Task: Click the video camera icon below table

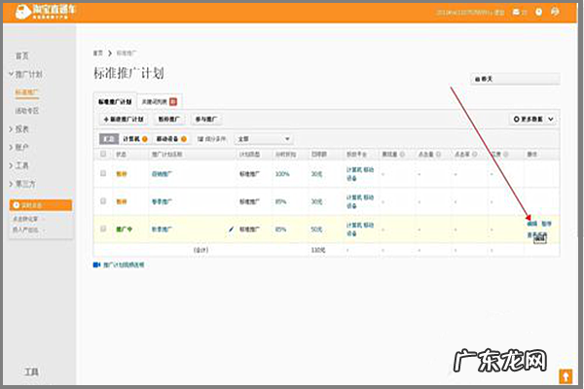Action: (x=96, y=265)
